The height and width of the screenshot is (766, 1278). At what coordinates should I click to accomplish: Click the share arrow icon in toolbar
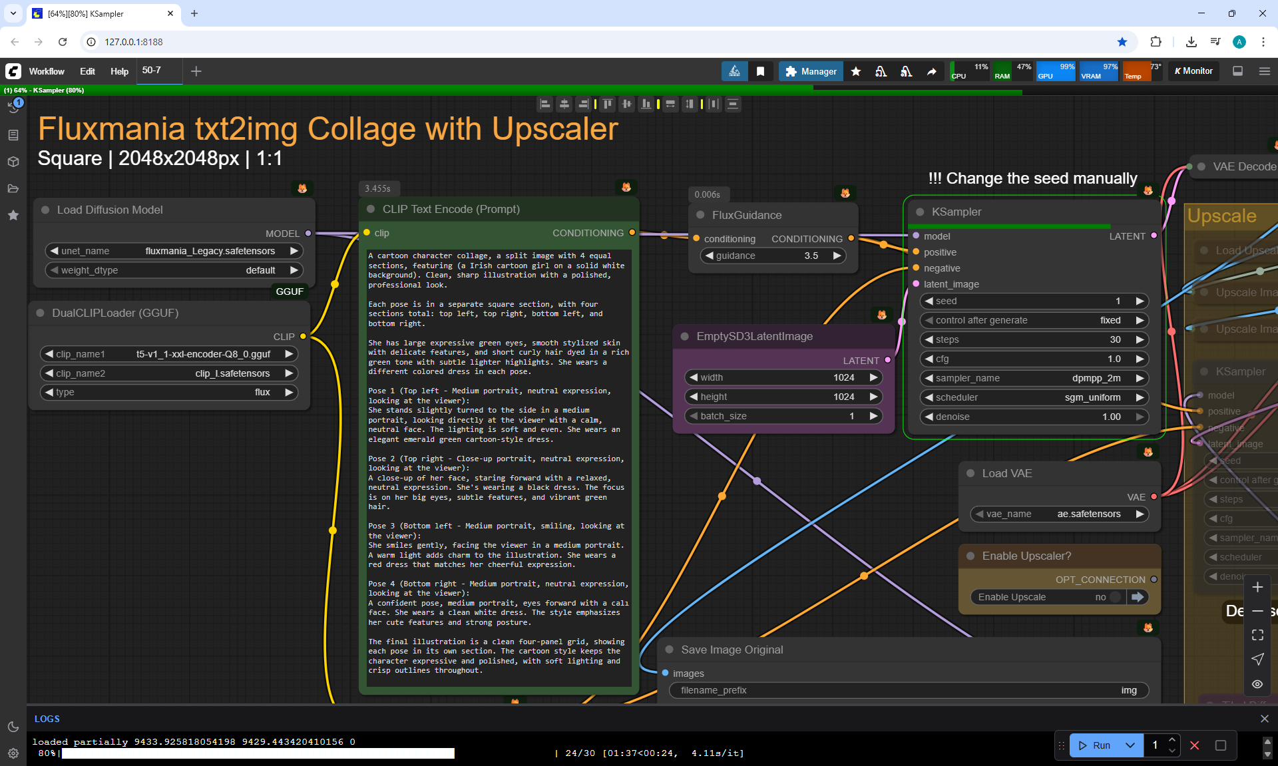click(x=931, y=71)
